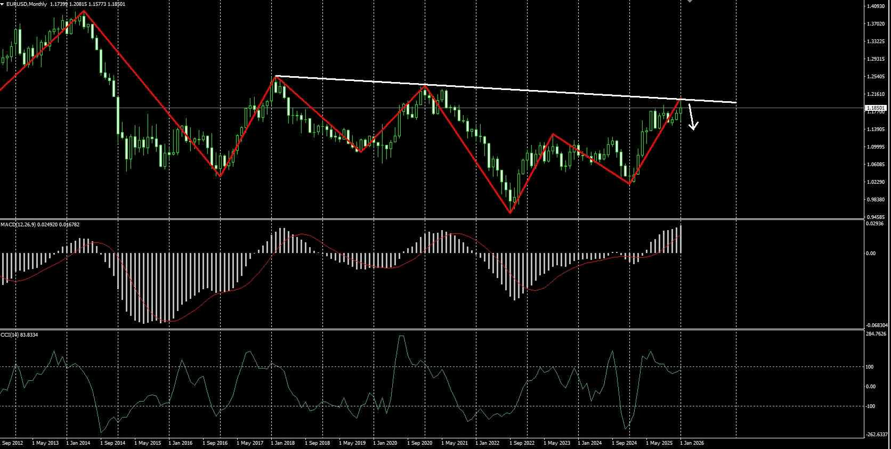The width and height of the screenshot is (891, 449).
Task: Click the 1 Jan 2014 date label
Action: pyautogui.click(x=78, y=443)
